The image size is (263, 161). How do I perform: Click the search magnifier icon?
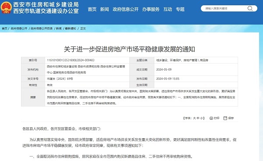(250, 8)
